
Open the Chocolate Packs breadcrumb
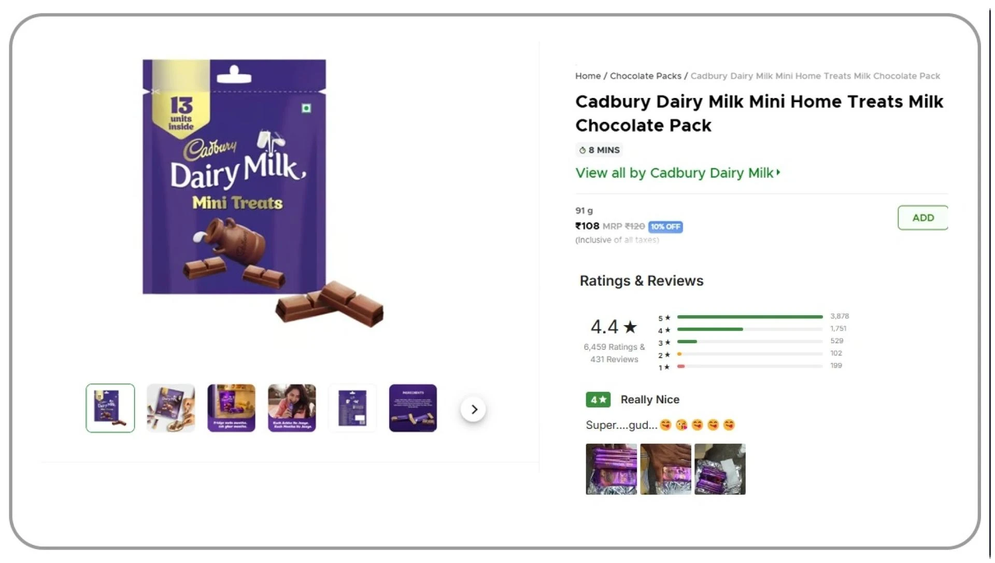coord(645,76)
